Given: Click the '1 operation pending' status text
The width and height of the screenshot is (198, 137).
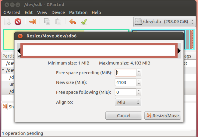Looking at the screenshot, I should tap(23, 133).
